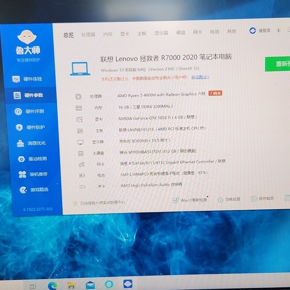
Task: Switch to the 显示器 tab
Action: [x=161, y=33]
